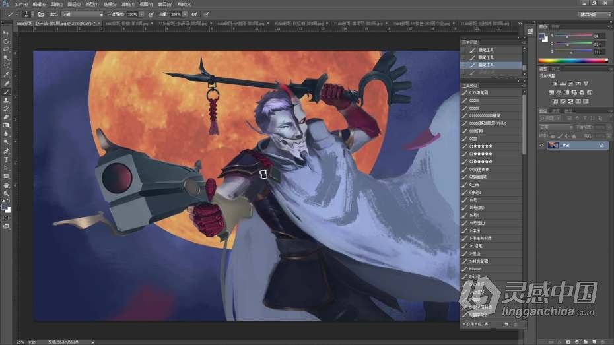Select the Hand tool
This screenshot has height=345, width=614.
6,185
